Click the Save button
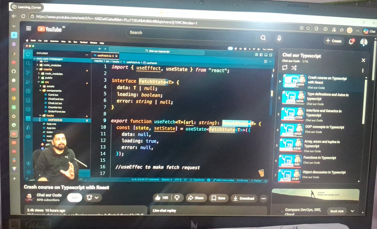This screenshot has height=229, width=377. click(218, 198)
